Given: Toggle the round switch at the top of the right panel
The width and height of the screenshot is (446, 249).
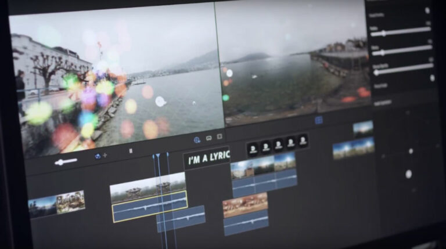Looking at the screenshot, I should (427, 10).
